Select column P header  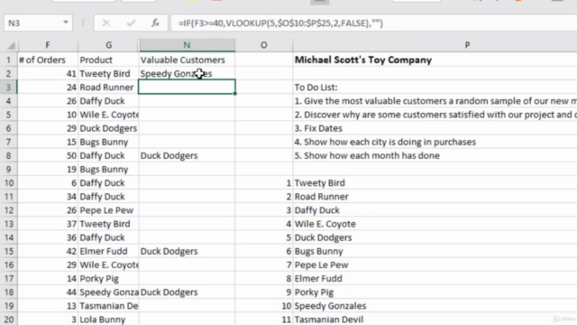[467, 45]
